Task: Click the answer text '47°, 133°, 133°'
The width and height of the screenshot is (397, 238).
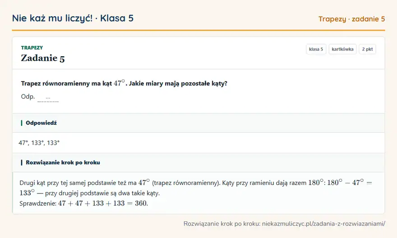Action: (x=39, y=143)
